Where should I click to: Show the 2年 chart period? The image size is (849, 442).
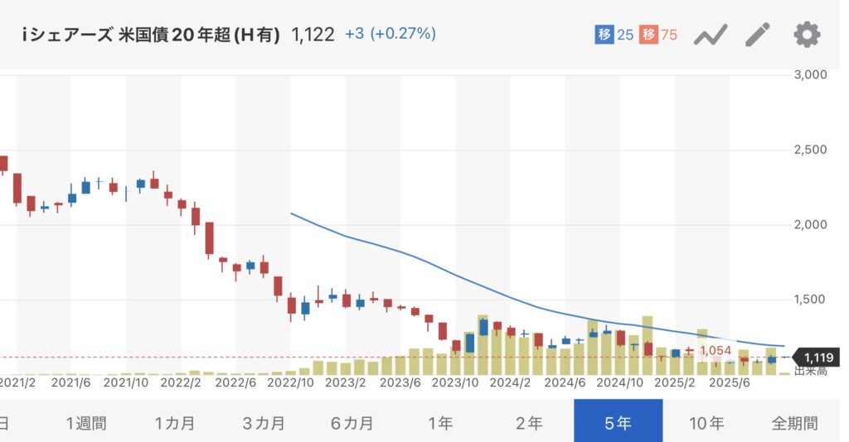click(x=529, y=423)
